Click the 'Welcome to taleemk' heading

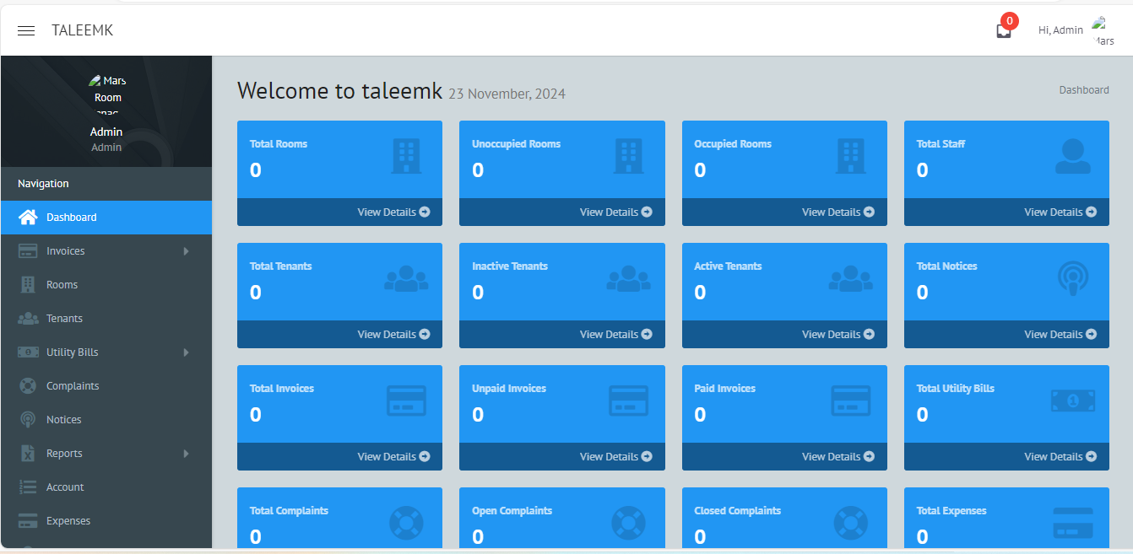(x=339, y=91)
